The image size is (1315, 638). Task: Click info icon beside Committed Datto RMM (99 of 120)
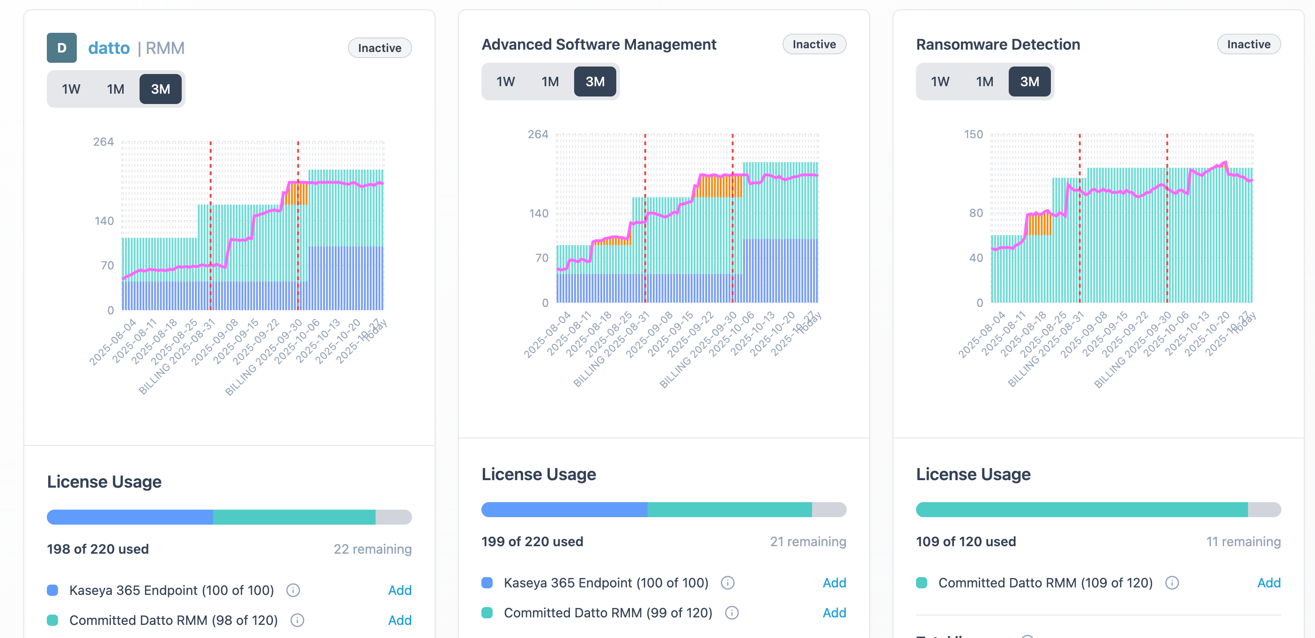click(x=731, y=612)
